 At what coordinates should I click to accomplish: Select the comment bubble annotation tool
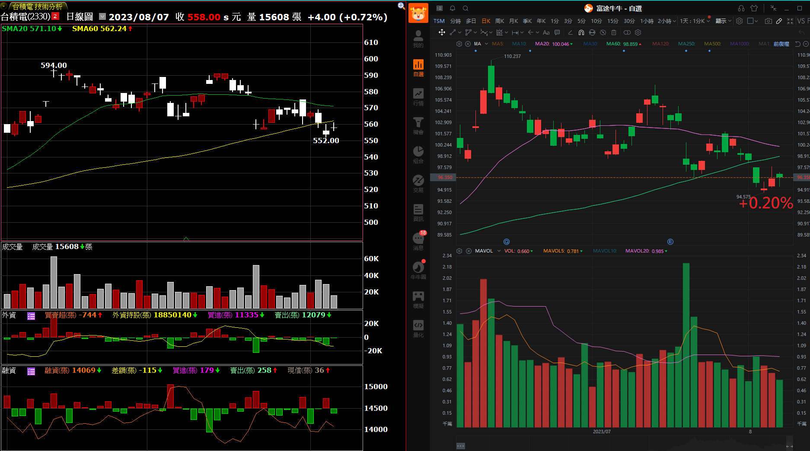pyautogui.click(x=557, y=32)
